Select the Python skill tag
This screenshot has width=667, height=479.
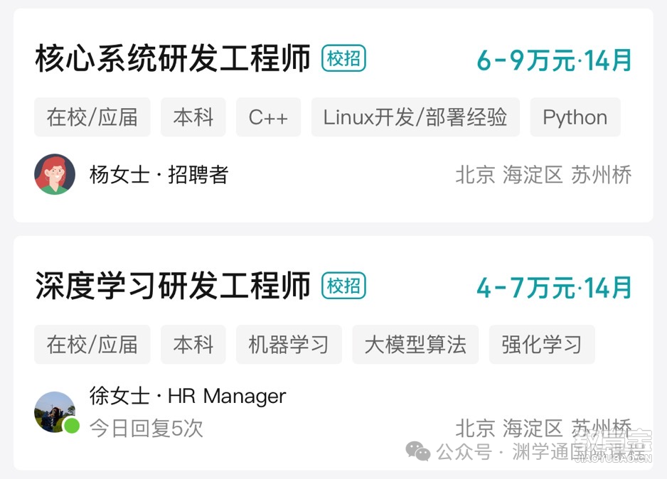[575, 117]
